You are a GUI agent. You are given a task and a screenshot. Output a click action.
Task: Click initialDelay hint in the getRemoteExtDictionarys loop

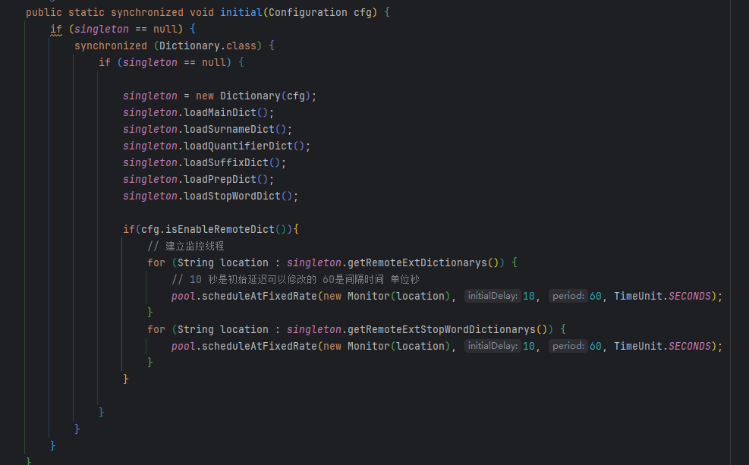(492, 296)
